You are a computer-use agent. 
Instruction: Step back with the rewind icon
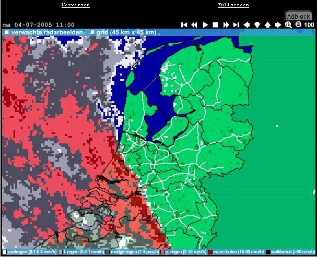(194, 25)
